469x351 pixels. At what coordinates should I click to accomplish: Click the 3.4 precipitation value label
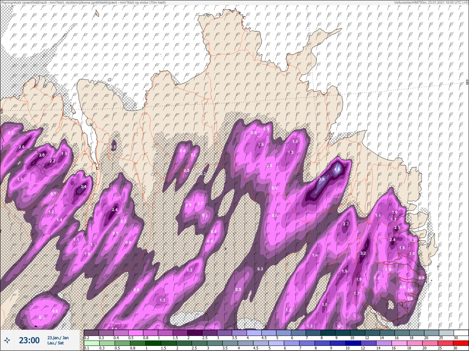(x=83, y=186)
